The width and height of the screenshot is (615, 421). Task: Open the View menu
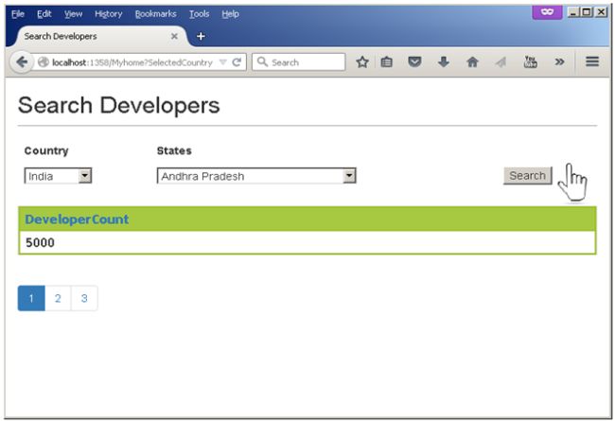(74, 14)
